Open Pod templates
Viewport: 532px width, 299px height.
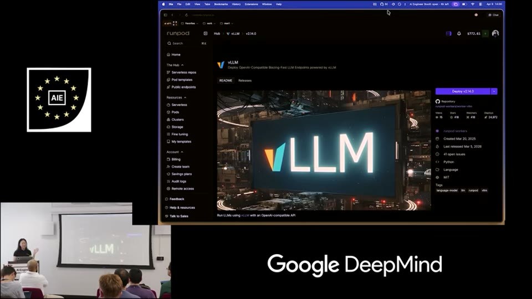click(x=180, y=80)
